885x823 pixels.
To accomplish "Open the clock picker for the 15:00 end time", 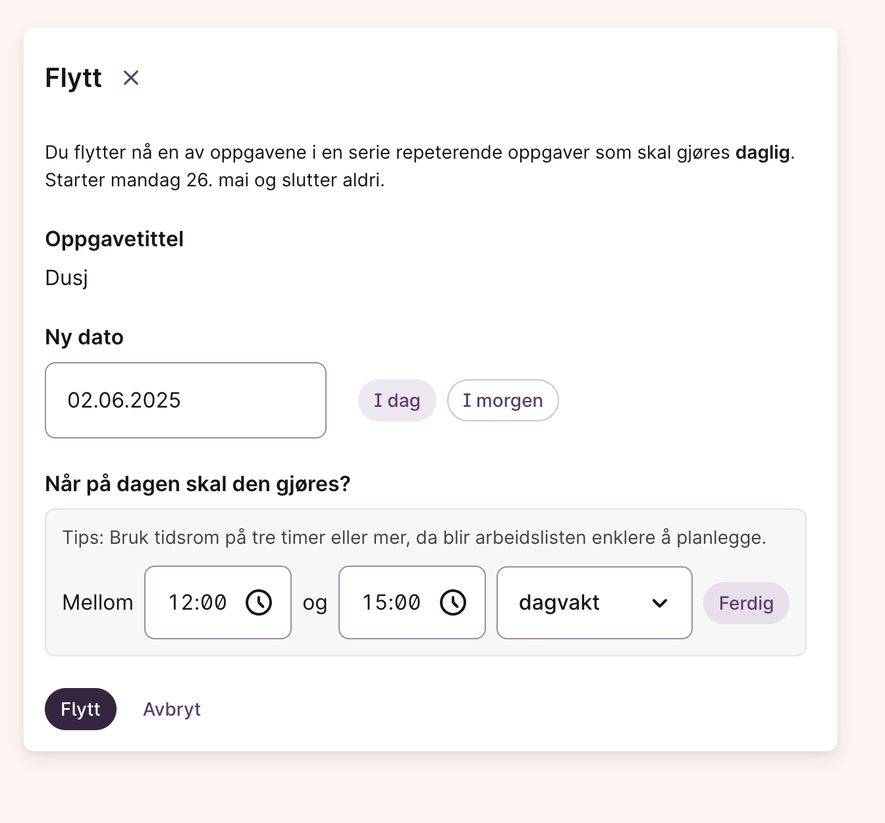I will pyautogui.click(x=453, y=602).
